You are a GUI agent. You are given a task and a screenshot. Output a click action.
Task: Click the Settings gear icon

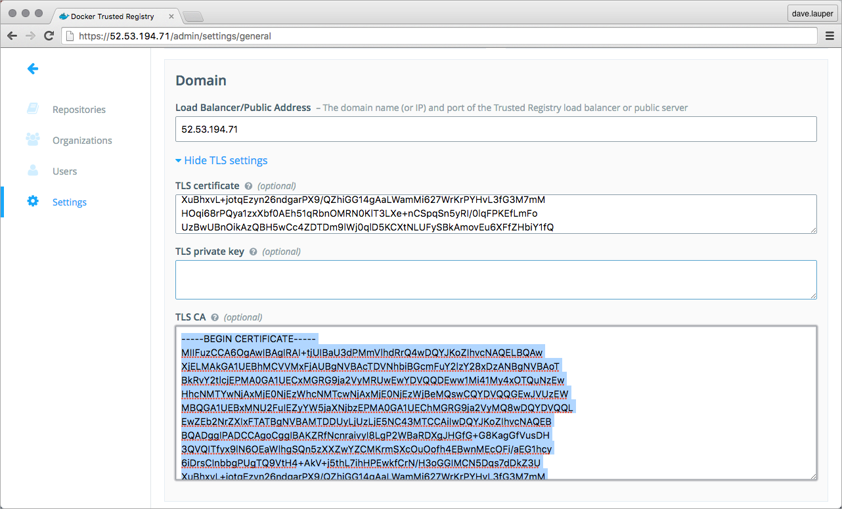(32, 202)
